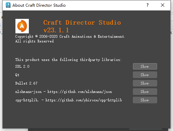Click the Bullet 2.67 label
The image size is (173, 131).
tap(26, 83)
